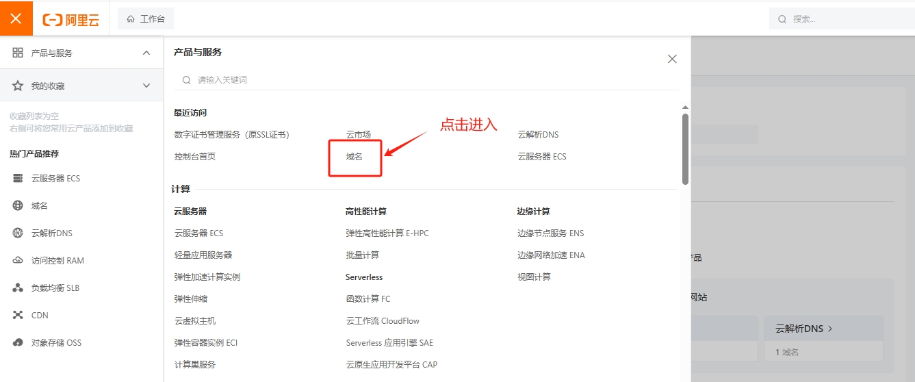Click the 云解析DNS icon in sidebar

(x=18, y=233)
